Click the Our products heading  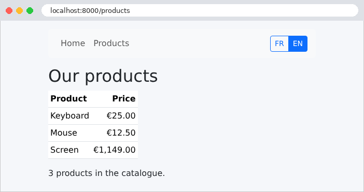tap(103, 76)
